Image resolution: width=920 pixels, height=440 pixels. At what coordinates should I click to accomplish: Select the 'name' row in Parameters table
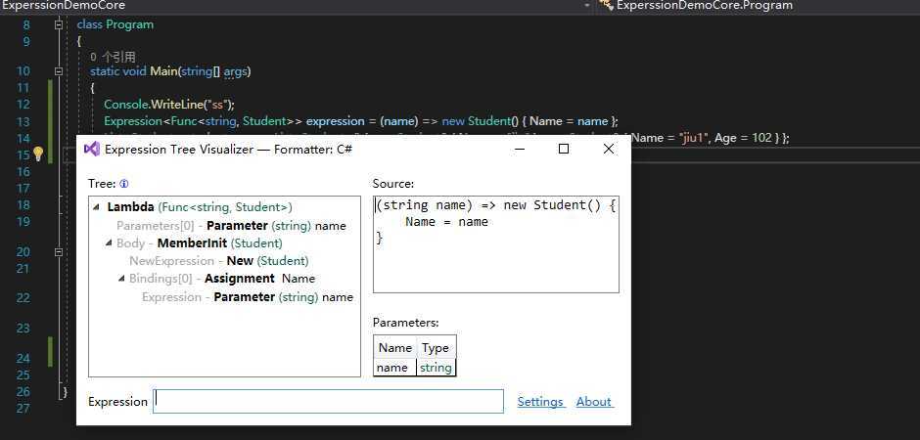(393, 368)
